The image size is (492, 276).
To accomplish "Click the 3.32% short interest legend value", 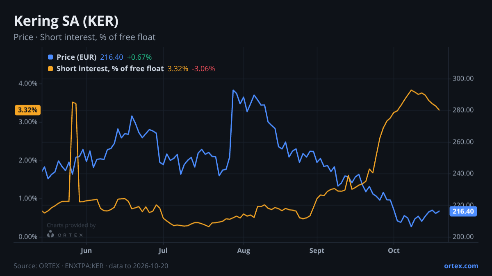I will tap(178, 69).
